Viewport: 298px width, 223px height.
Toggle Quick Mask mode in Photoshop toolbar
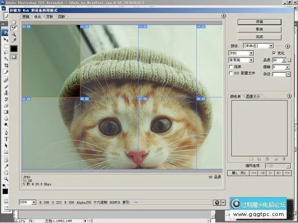click(x=6, y=201)
